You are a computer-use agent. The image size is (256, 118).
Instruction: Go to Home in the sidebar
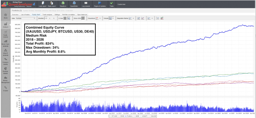[5, 16]
